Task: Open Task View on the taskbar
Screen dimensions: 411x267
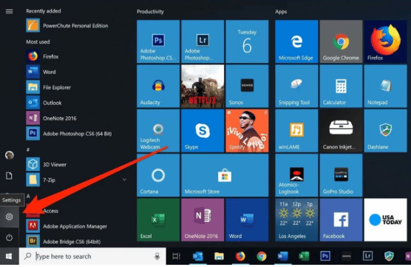Action: [x=177, y=256]
